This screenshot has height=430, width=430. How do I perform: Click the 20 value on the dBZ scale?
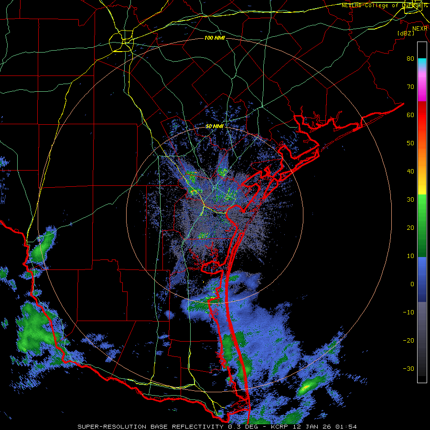(x=410, y=228)
